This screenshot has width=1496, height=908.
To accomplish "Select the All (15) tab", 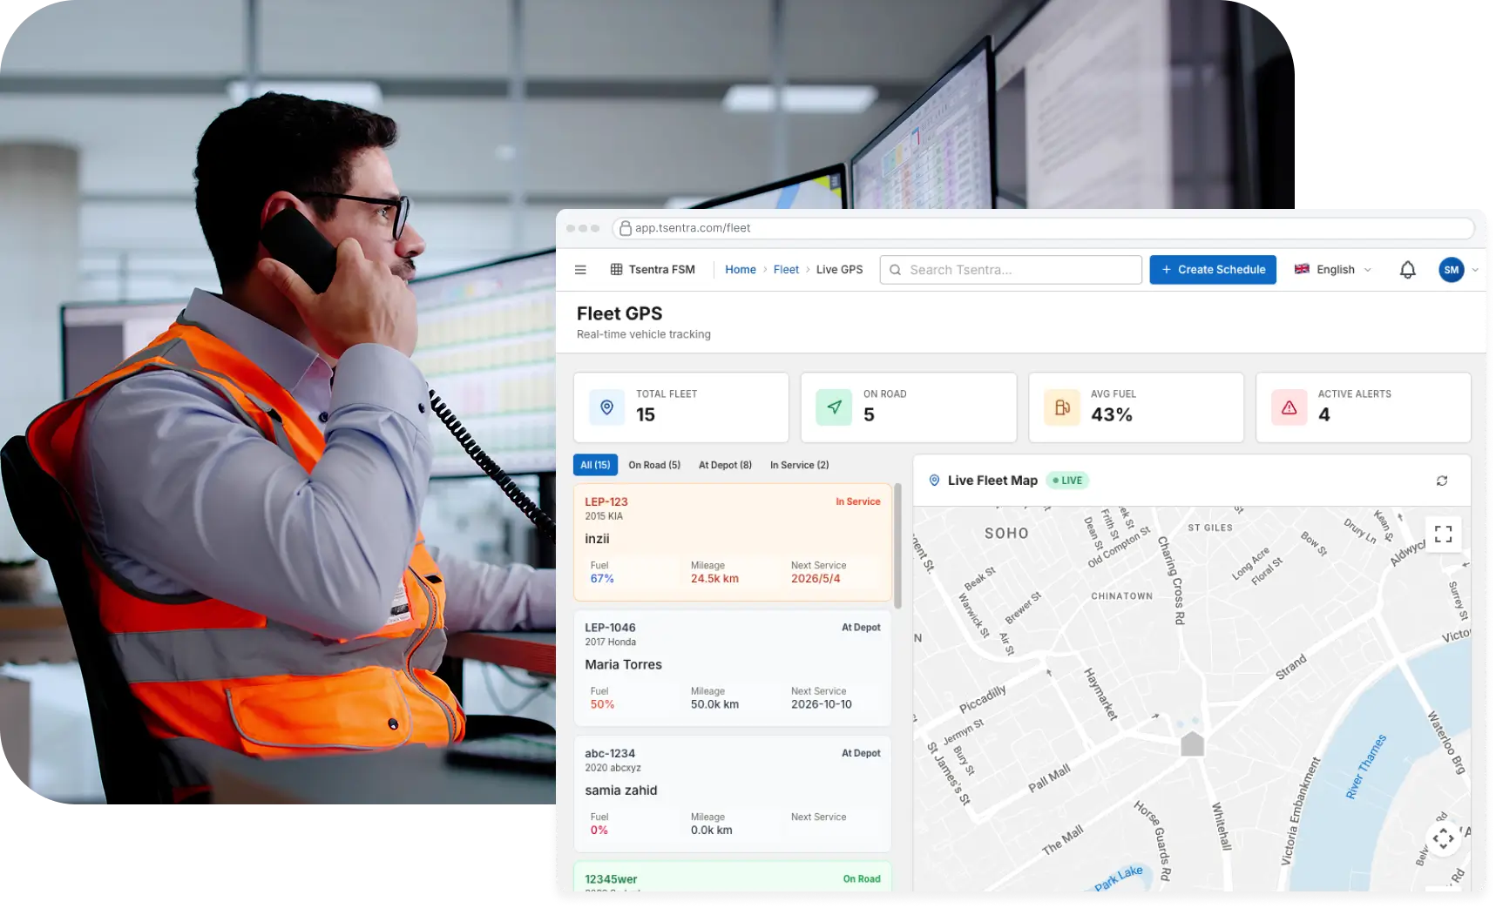I will [595, 465].
